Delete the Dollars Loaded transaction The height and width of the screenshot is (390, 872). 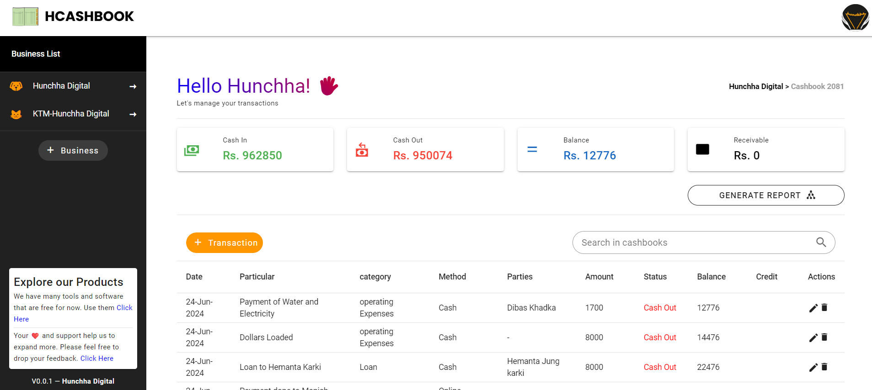tap(824, 337)
